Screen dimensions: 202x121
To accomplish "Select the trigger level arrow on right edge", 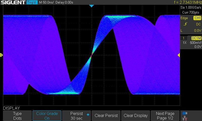I will click(179, 55).
